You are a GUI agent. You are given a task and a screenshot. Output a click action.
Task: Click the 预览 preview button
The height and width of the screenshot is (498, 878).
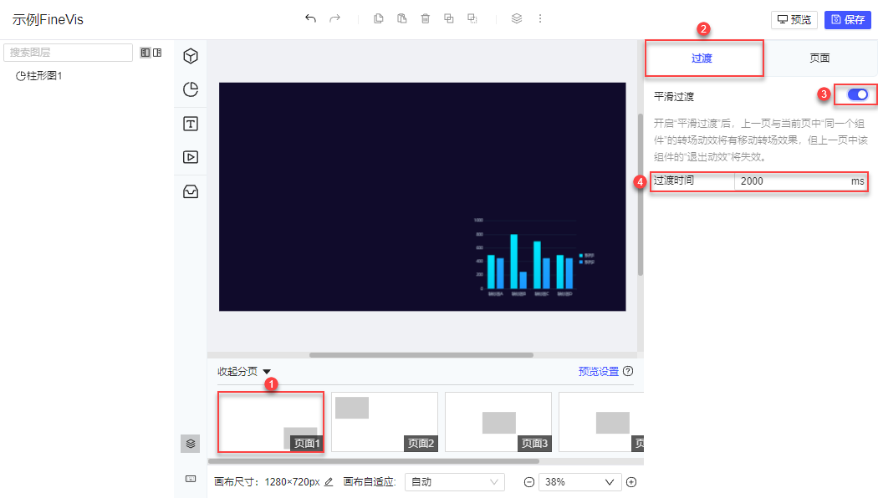(794, 19)
